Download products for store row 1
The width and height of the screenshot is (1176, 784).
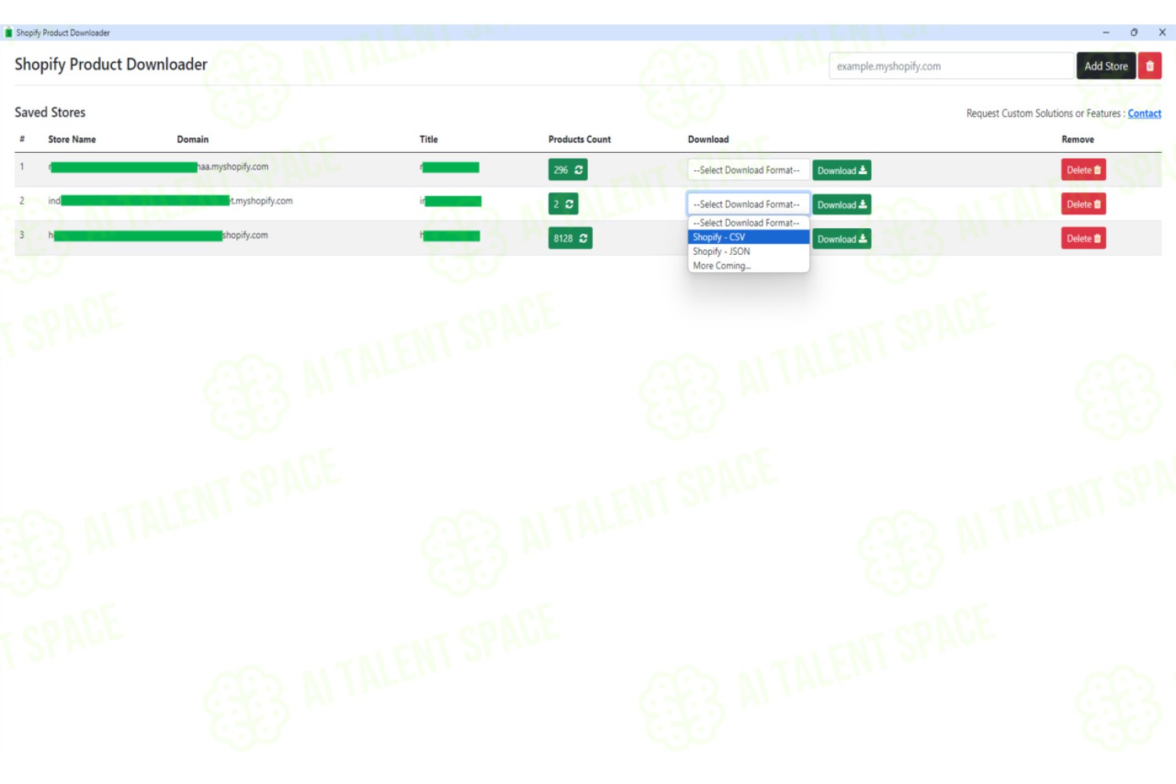click(x=841, y=170)
